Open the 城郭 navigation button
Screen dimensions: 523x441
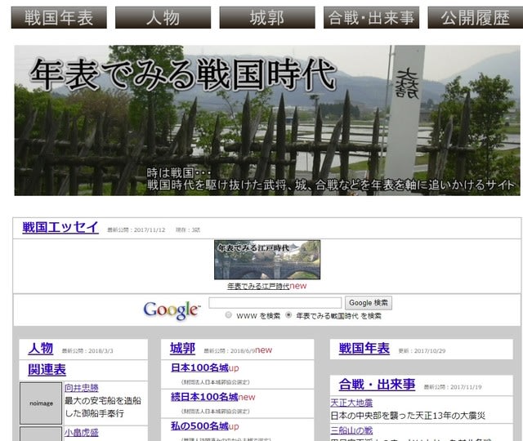267,18
